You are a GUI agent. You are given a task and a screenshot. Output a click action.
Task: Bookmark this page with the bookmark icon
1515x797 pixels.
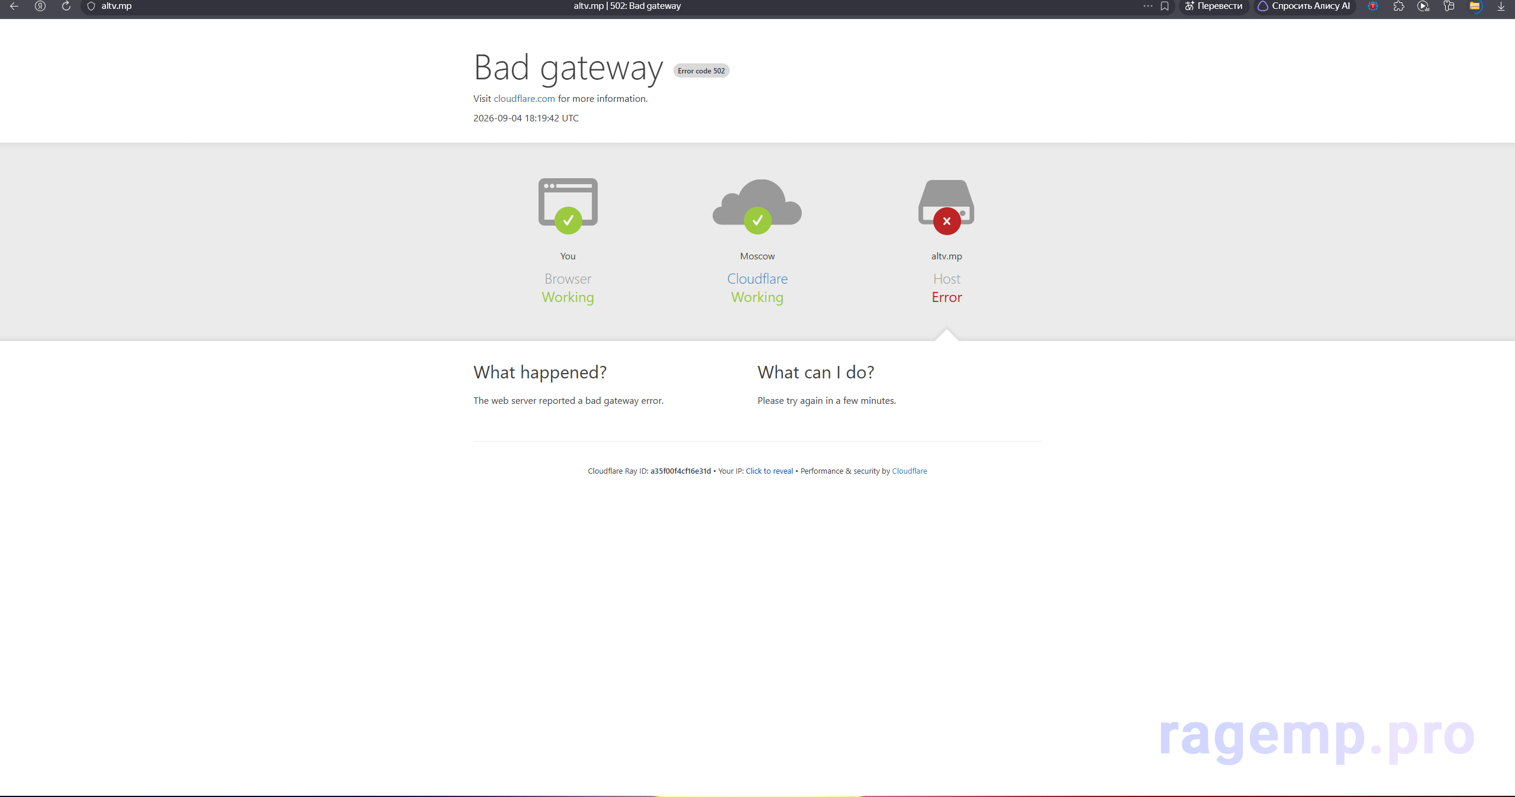pyautogui.click(x=1165, y=6)
